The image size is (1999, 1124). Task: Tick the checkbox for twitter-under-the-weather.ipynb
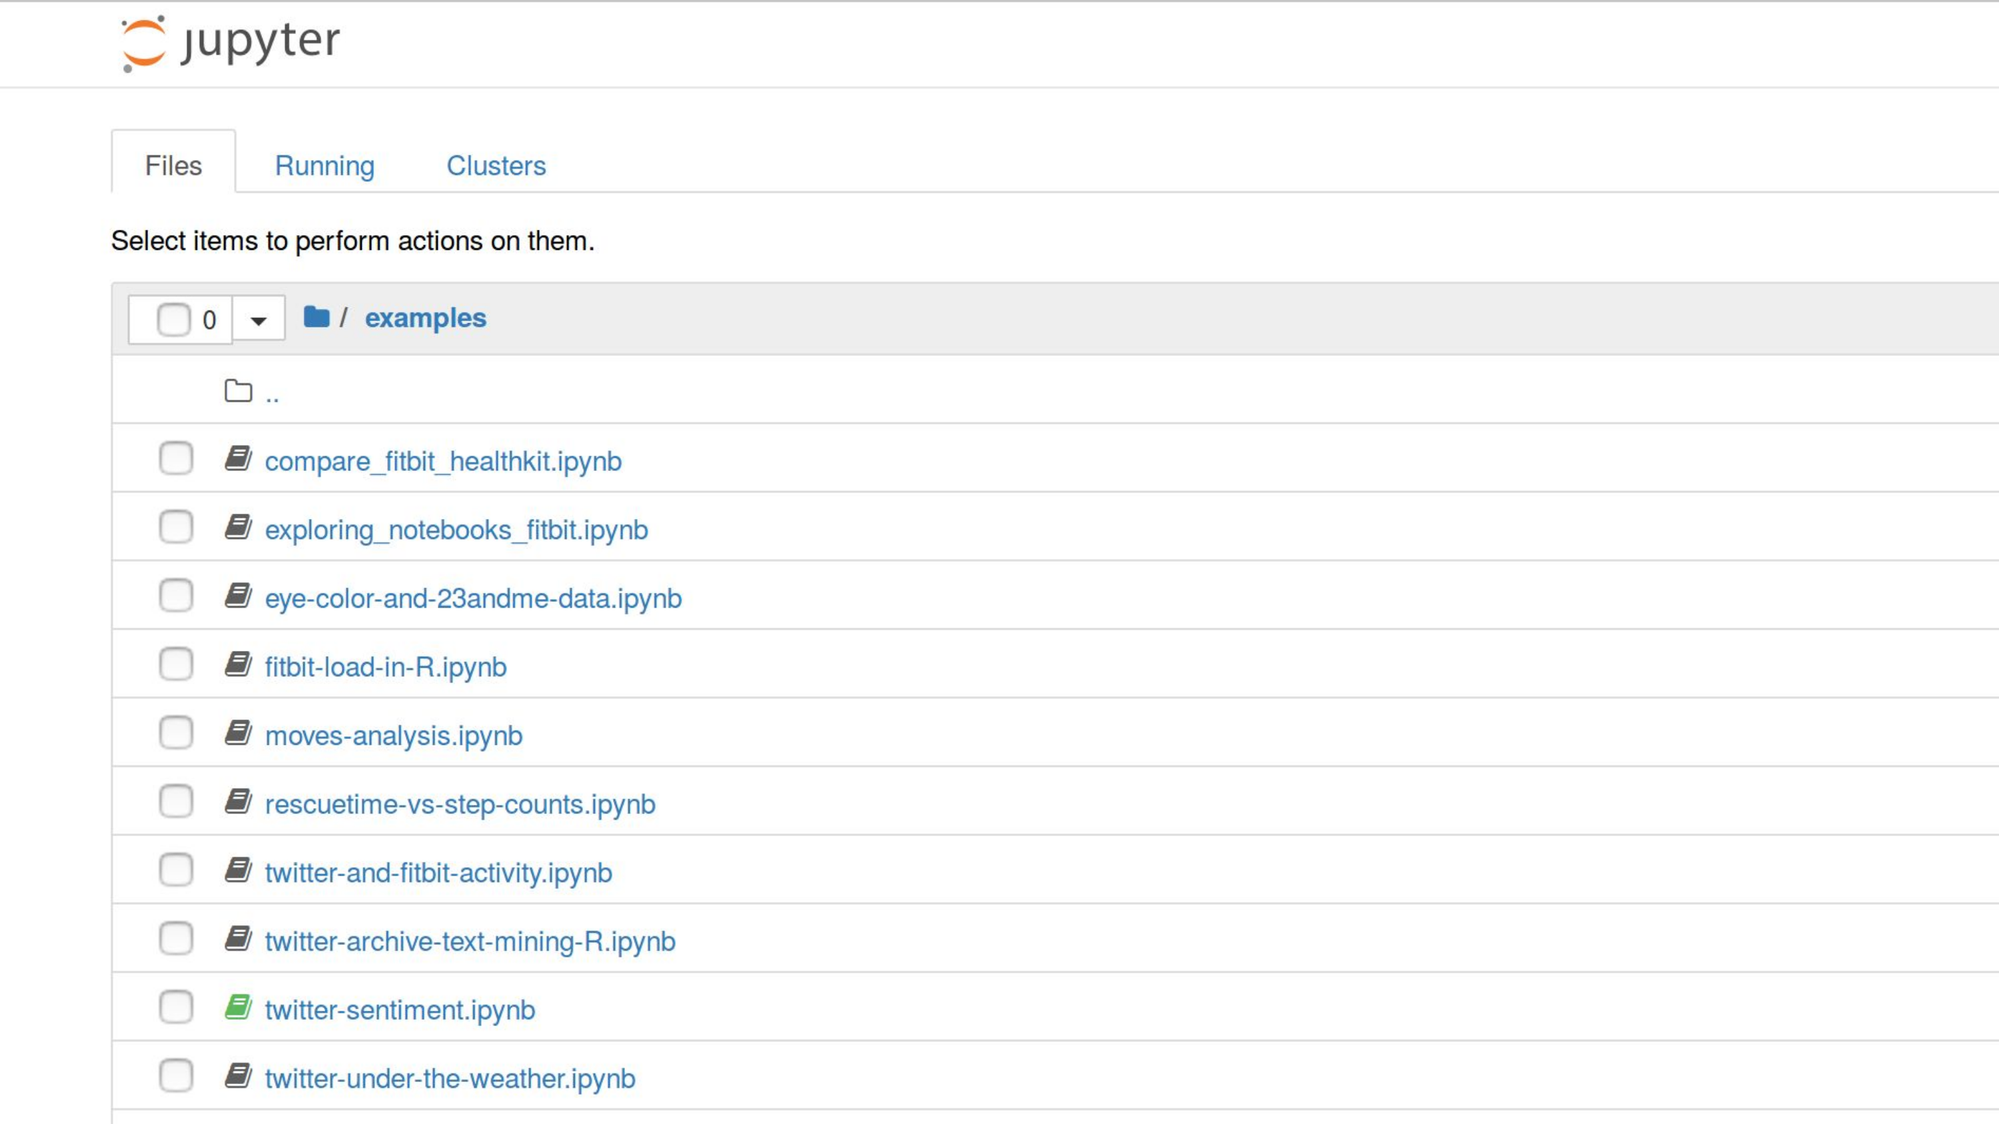tap(176, 1076)
